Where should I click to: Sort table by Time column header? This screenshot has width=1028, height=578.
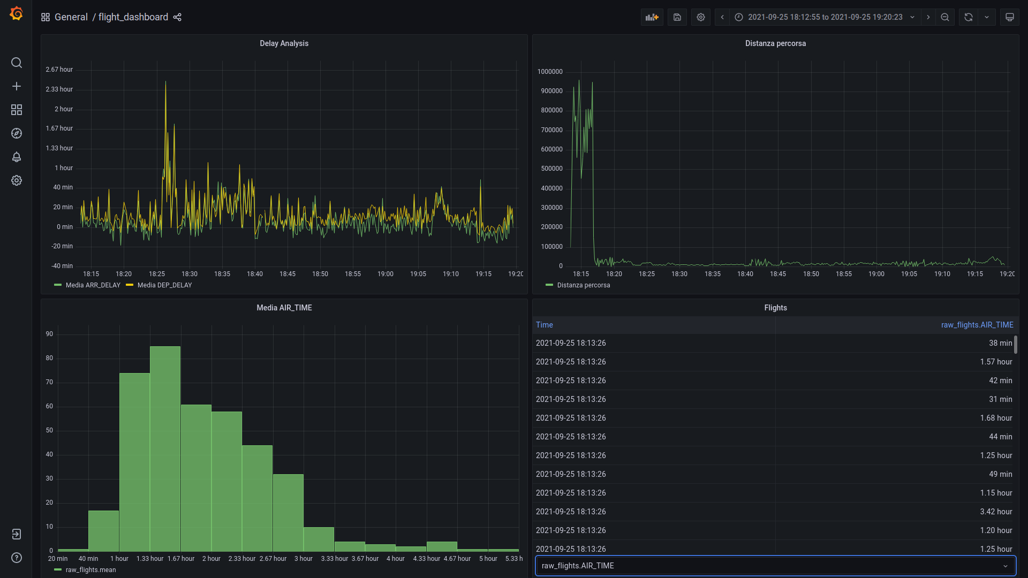[x=544, y=325]
